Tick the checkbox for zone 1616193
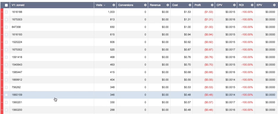This screenshot has height=114, width=278. 7,35
